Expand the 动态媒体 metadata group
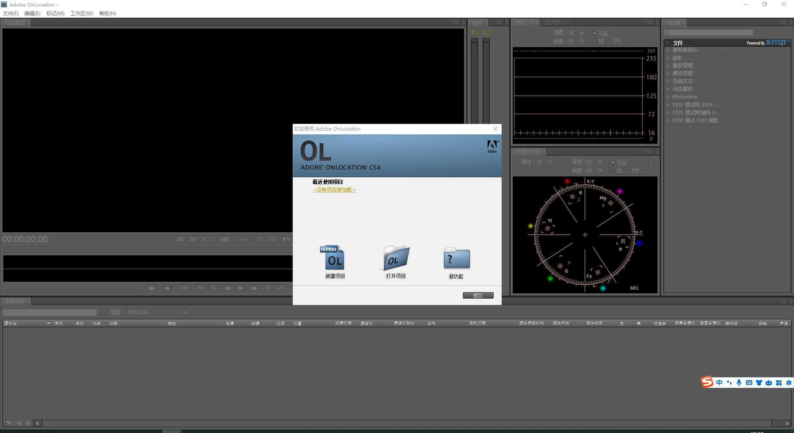The height and width of the screenshot is (433, 794). [668, 89]
